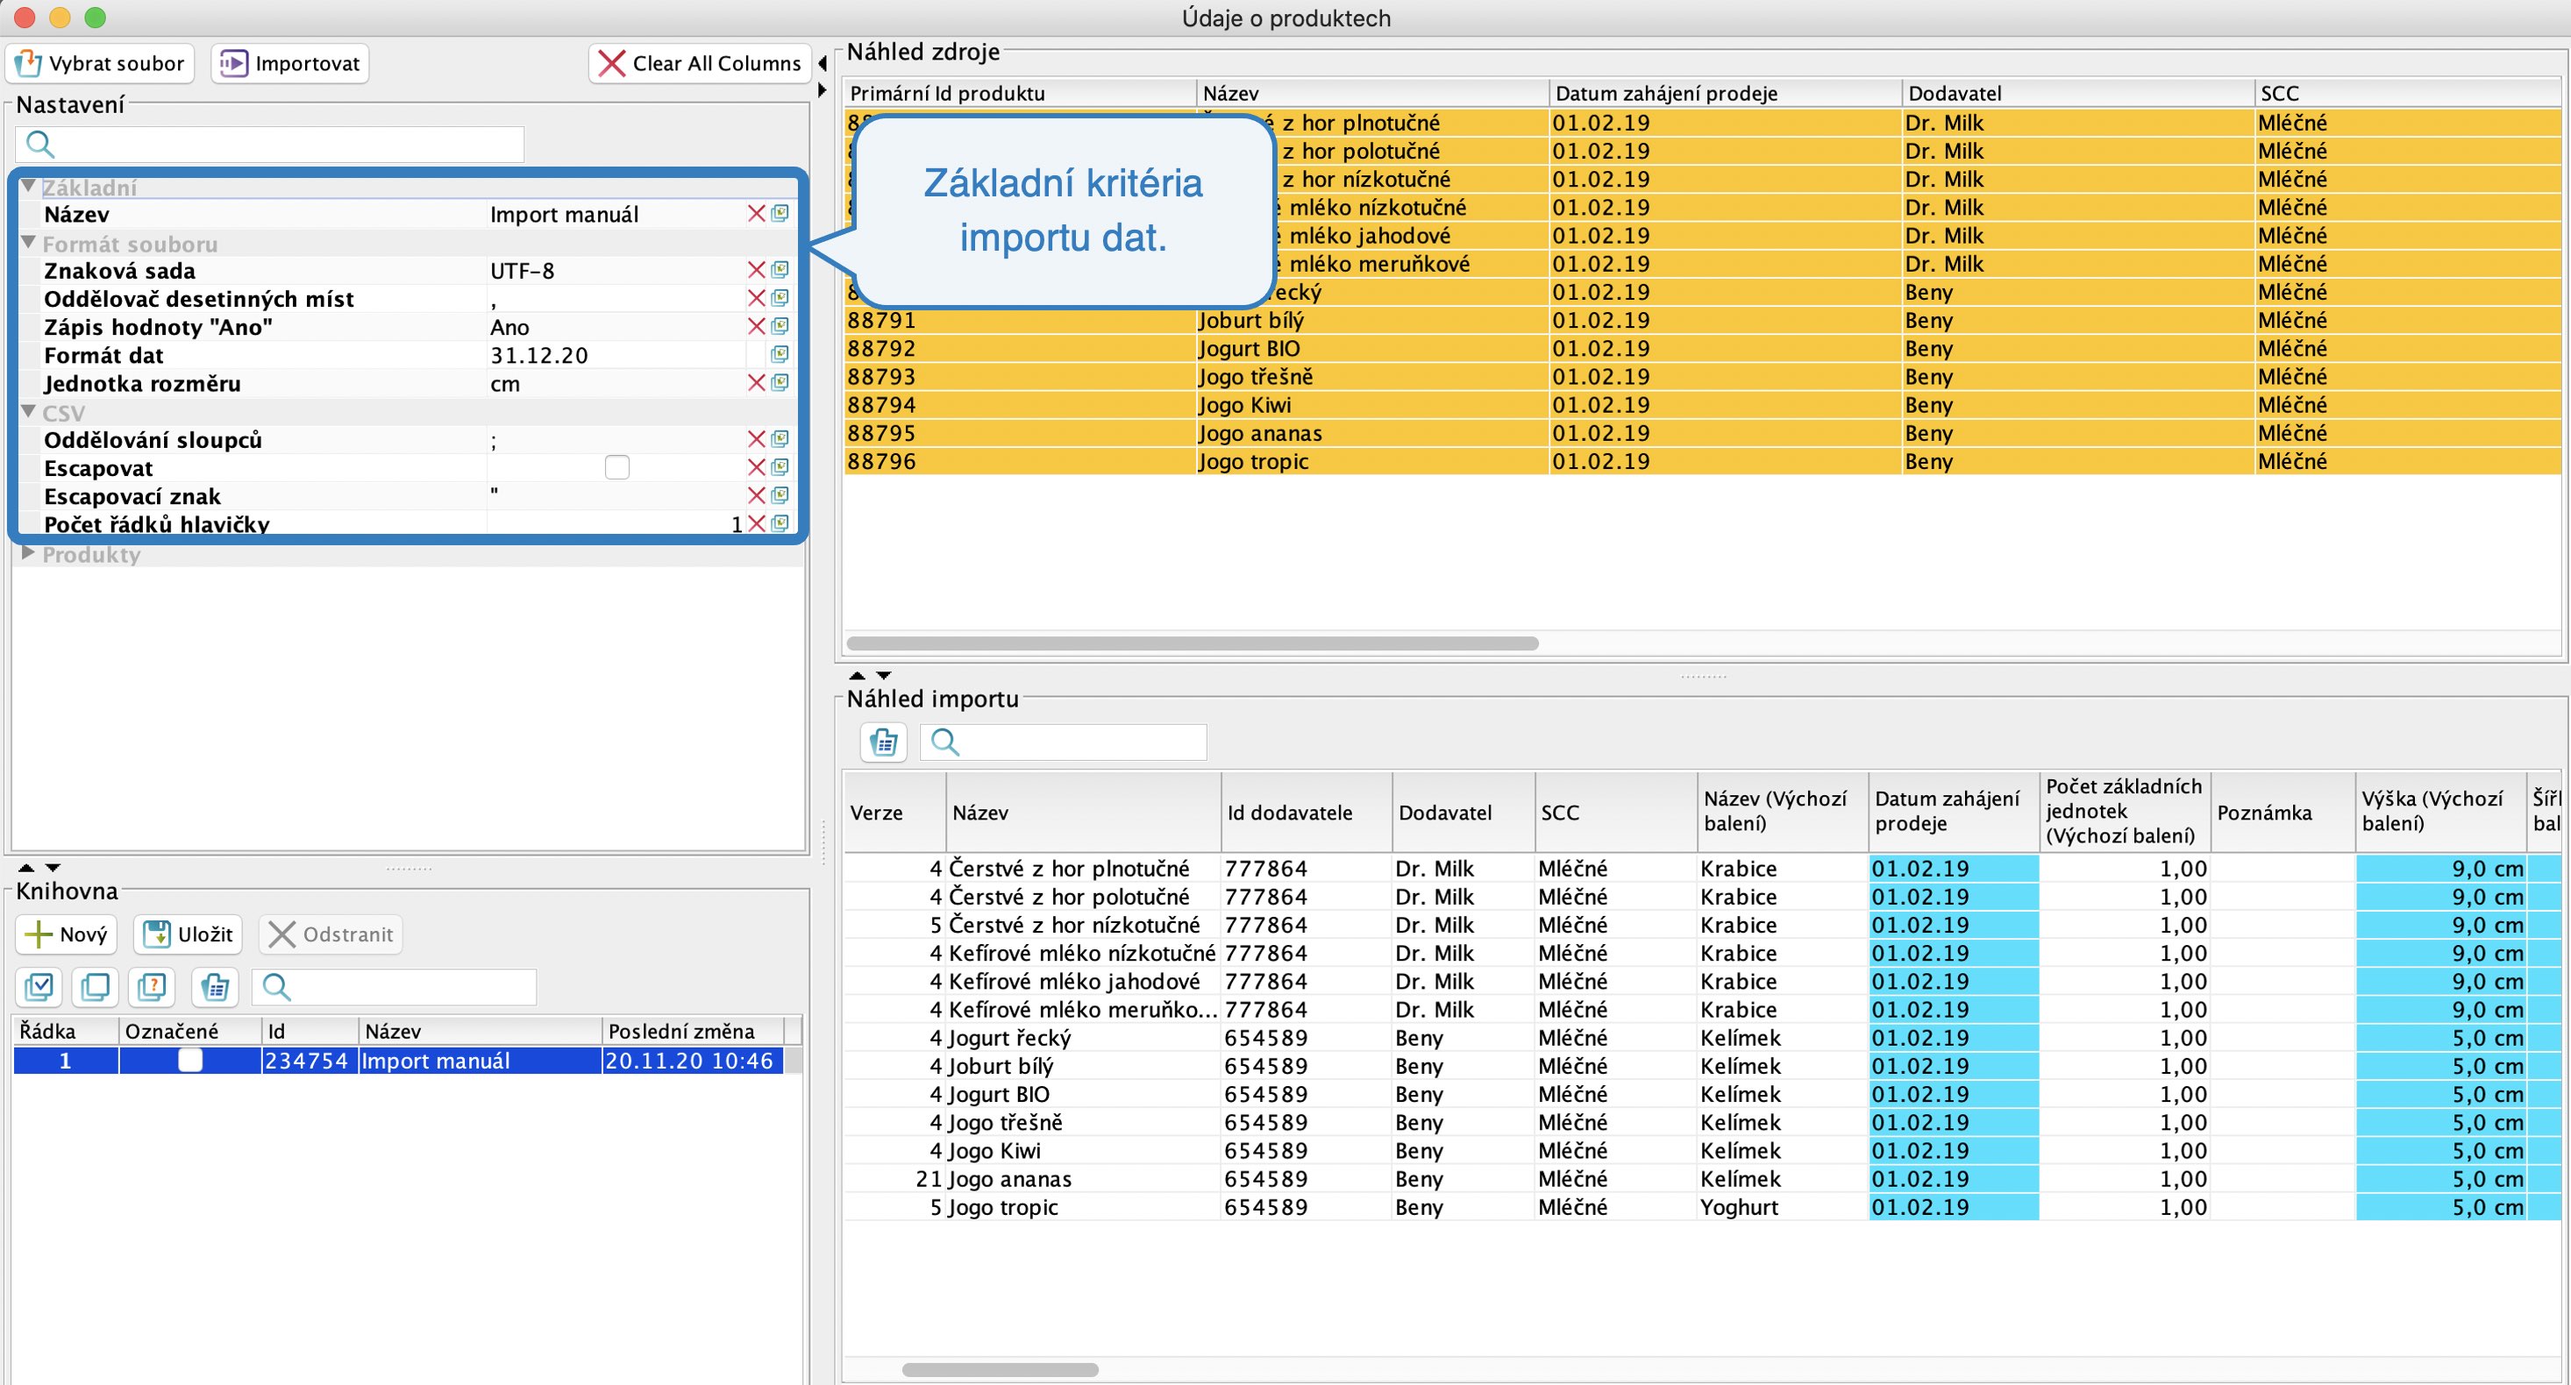The image size is (2571, 1385).
Task: Click the Knihovna search field
Action: tap(395, 987)
